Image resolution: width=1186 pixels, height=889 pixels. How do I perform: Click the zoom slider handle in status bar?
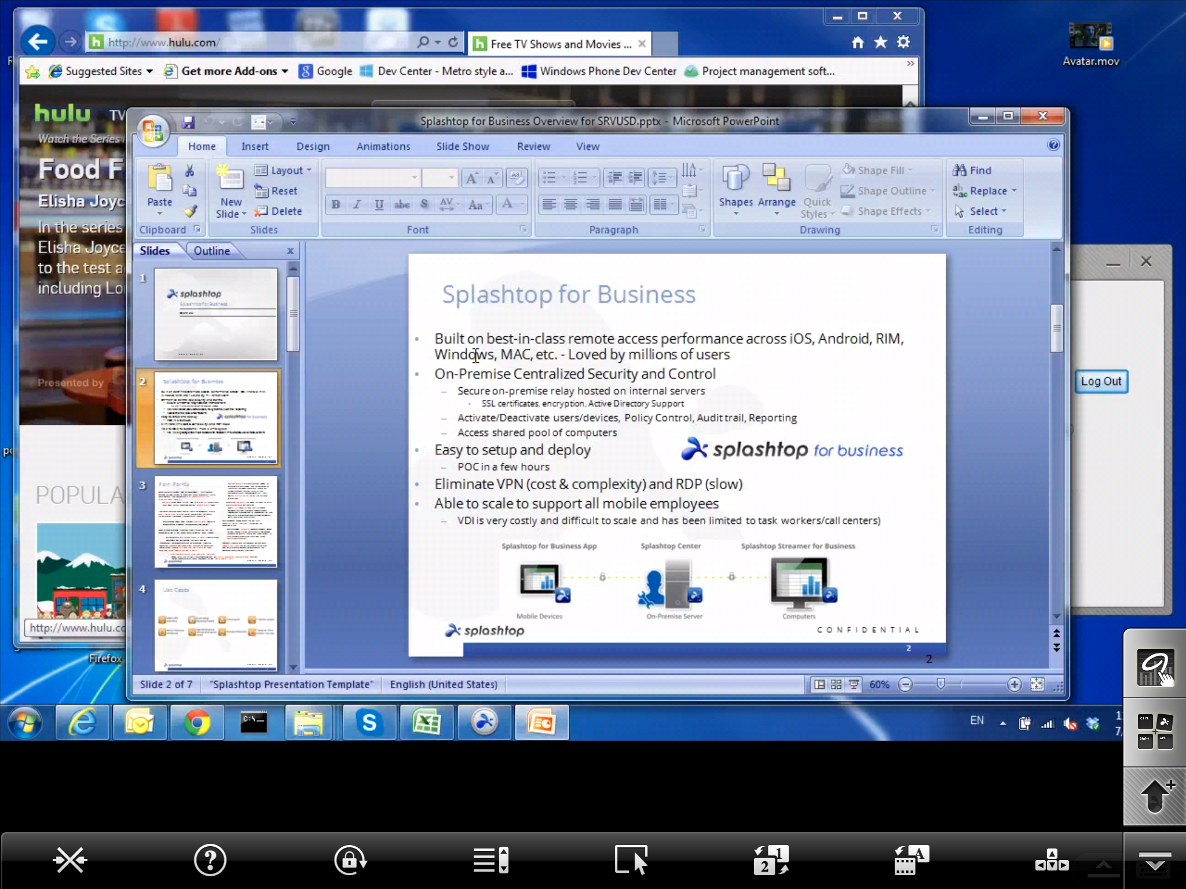(940, 685)
